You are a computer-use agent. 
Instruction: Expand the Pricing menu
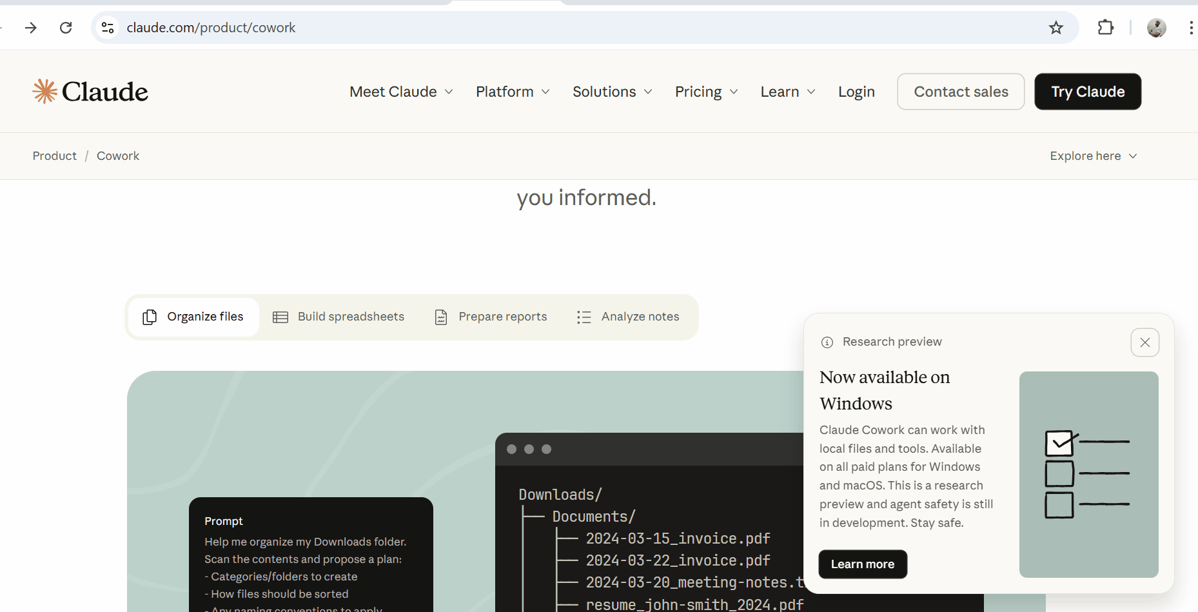tap(707, 92)
